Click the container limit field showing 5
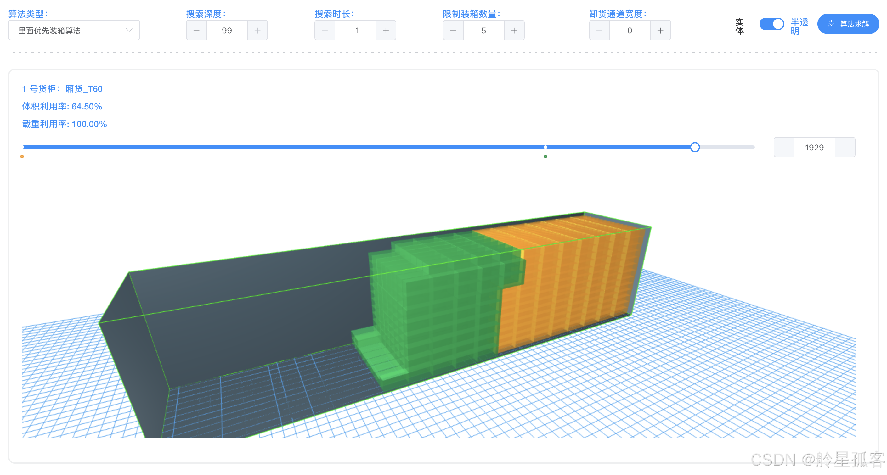The image size is (887, 475). coord(483,31)
